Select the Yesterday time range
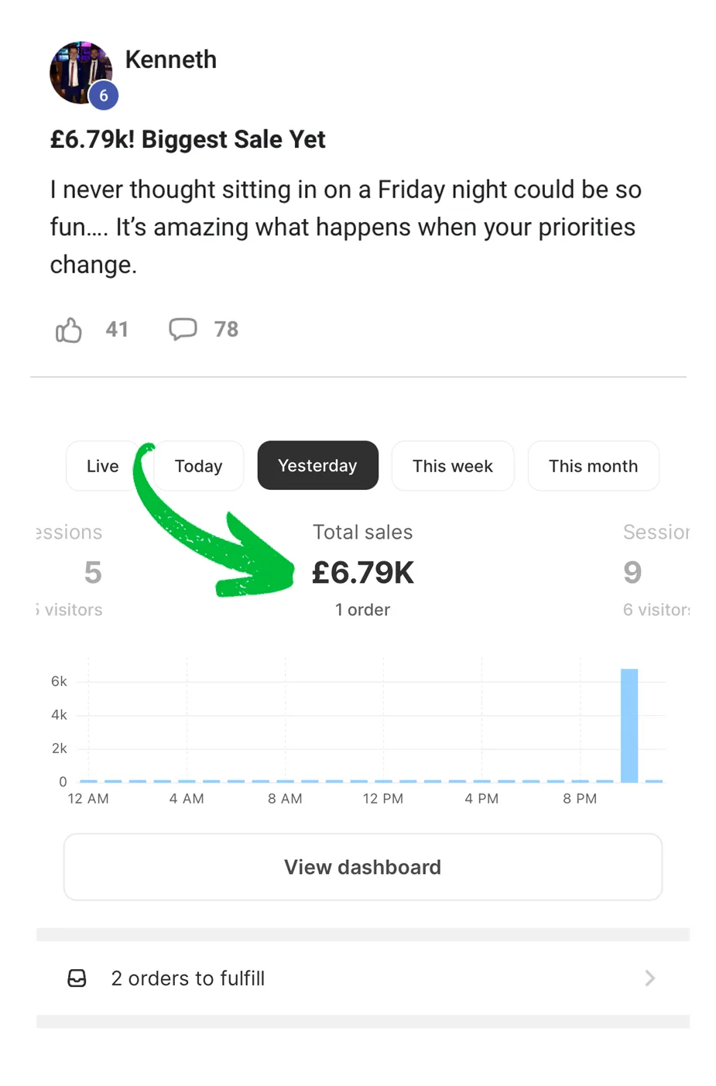 click(317, 466)
